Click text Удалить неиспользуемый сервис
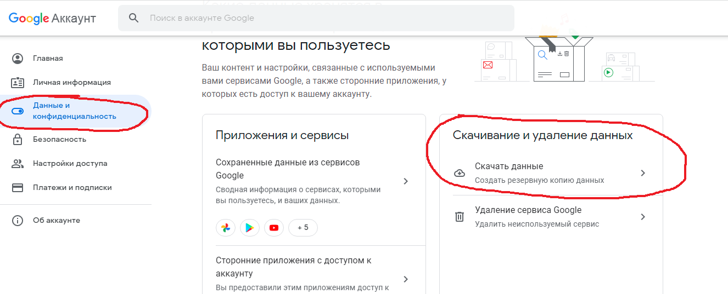 (x=537, y=224)
